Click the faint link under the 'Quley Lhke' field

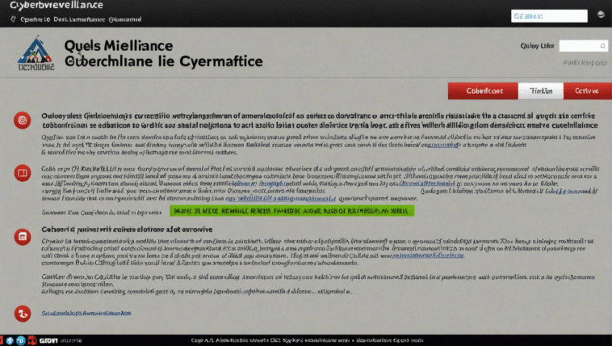click(x=585, y=62)
